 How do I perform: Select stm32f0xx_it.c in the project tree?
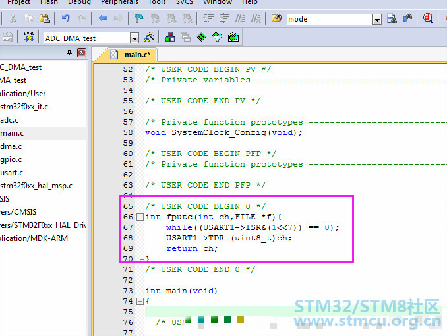[24, 107]
